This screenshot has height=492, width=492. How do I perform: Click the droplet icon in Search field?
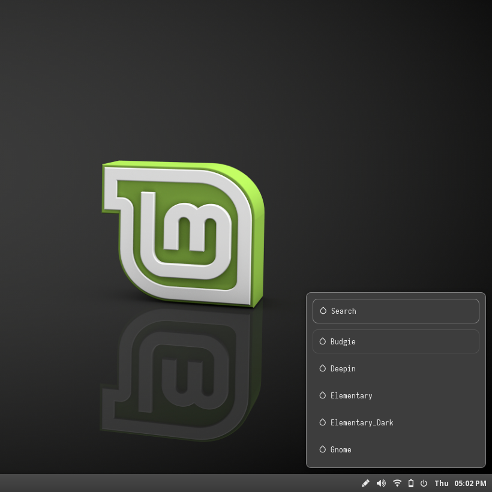(x=323, y=311)
